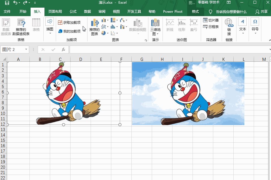Insert a 折线 sparkline

coord(170,25)
